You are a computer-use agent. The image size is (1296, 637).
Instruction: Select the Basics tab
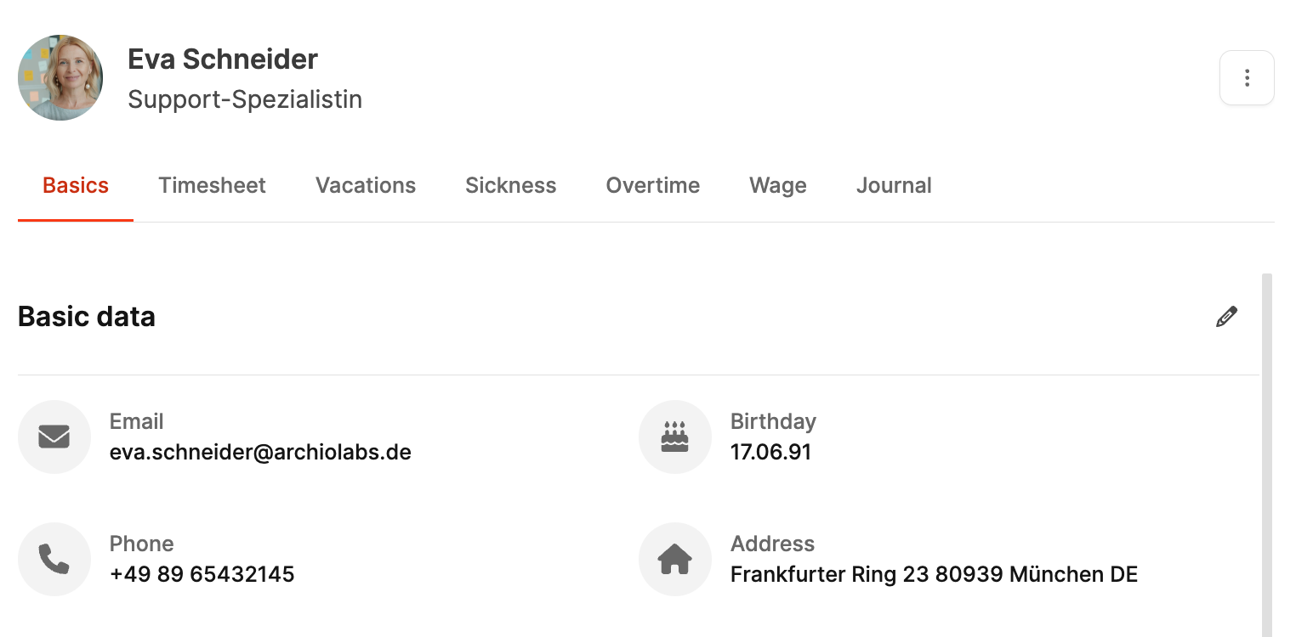point(76,185)
